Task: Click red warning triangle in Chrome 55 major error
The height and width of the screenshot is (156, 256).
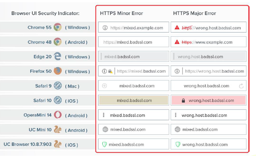Action: tap(177, 28)
